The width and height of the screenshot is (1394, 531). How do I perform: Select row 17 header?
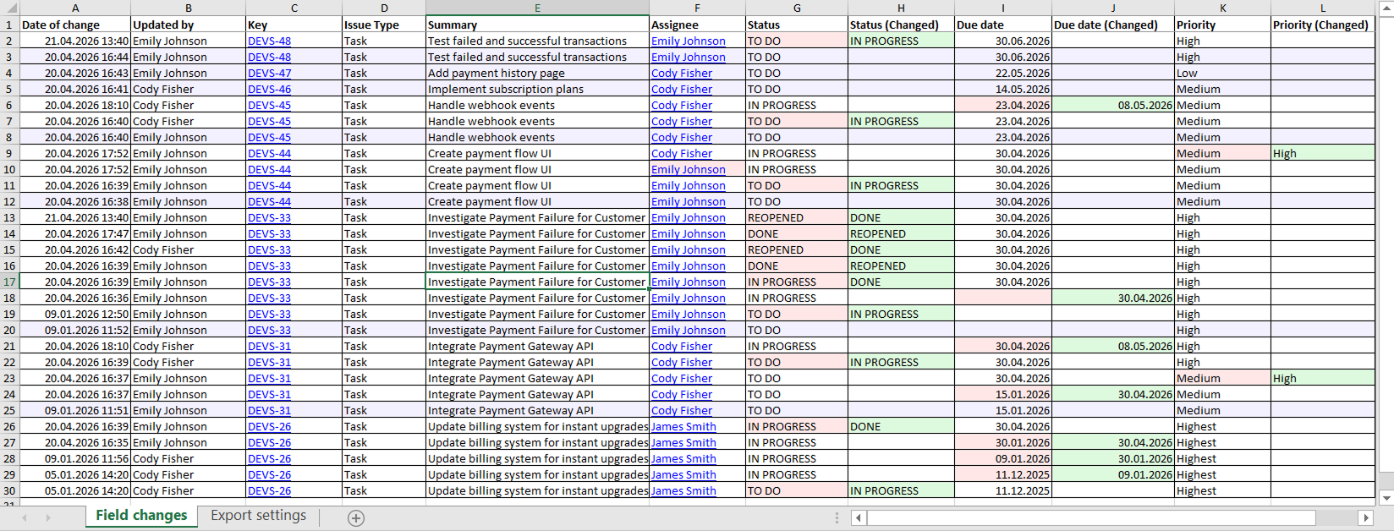[x=9, y=282]
